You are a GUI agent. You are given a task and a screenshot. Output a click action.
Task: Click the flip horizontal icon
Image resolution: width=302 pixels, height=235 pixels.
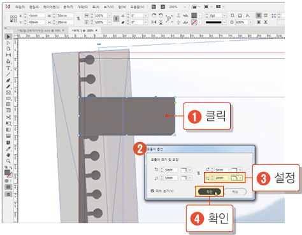click(154, 22)
